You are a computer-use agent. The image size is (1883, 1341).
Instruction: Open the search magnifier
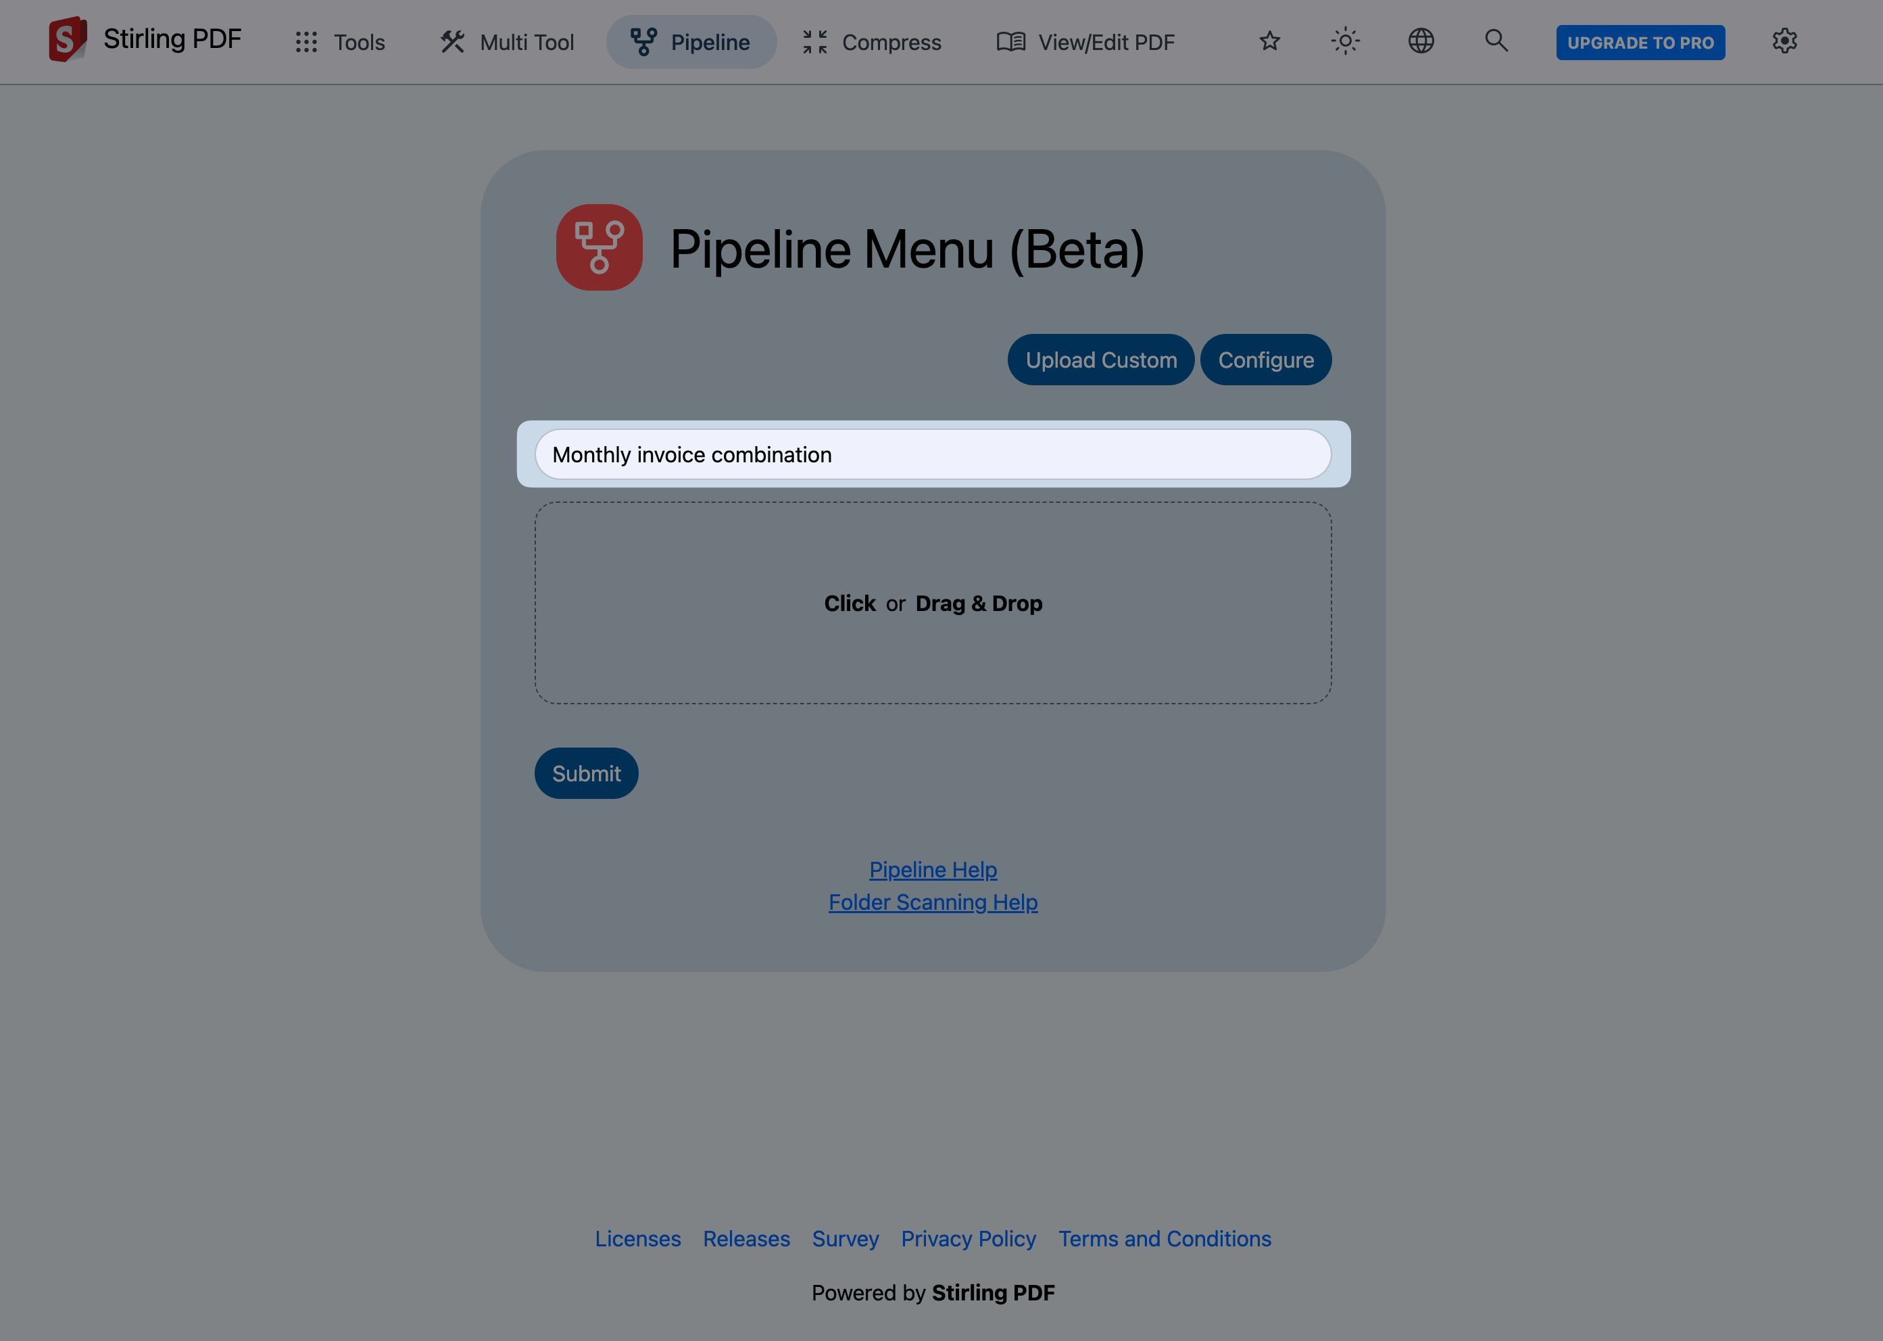click(x=1495, y=41)
